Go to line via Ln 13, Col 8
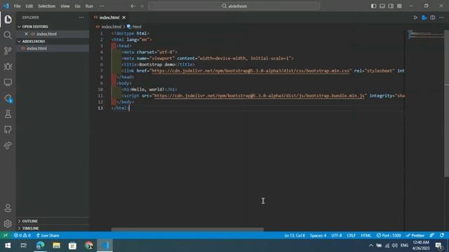Image resolution: width=449 pixels, height=252 pixels. [295, 235]
